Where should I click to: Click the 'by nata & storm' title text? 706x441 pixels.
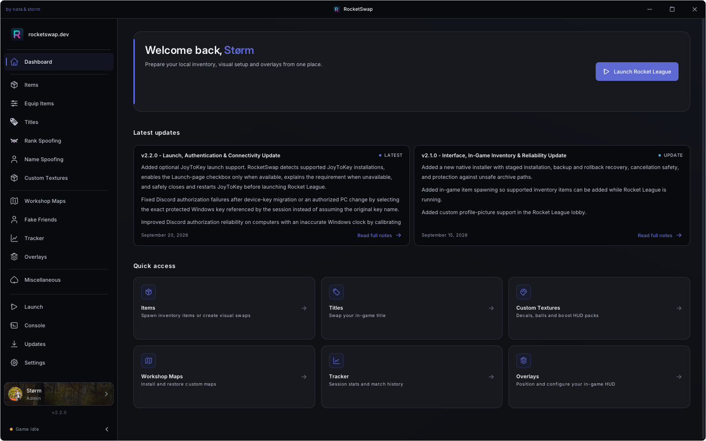pos(23,9)
